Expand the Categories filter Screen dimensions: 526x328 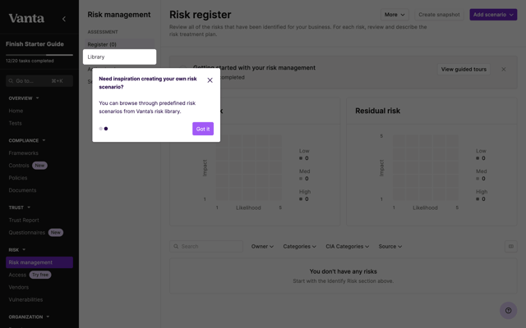299,246
